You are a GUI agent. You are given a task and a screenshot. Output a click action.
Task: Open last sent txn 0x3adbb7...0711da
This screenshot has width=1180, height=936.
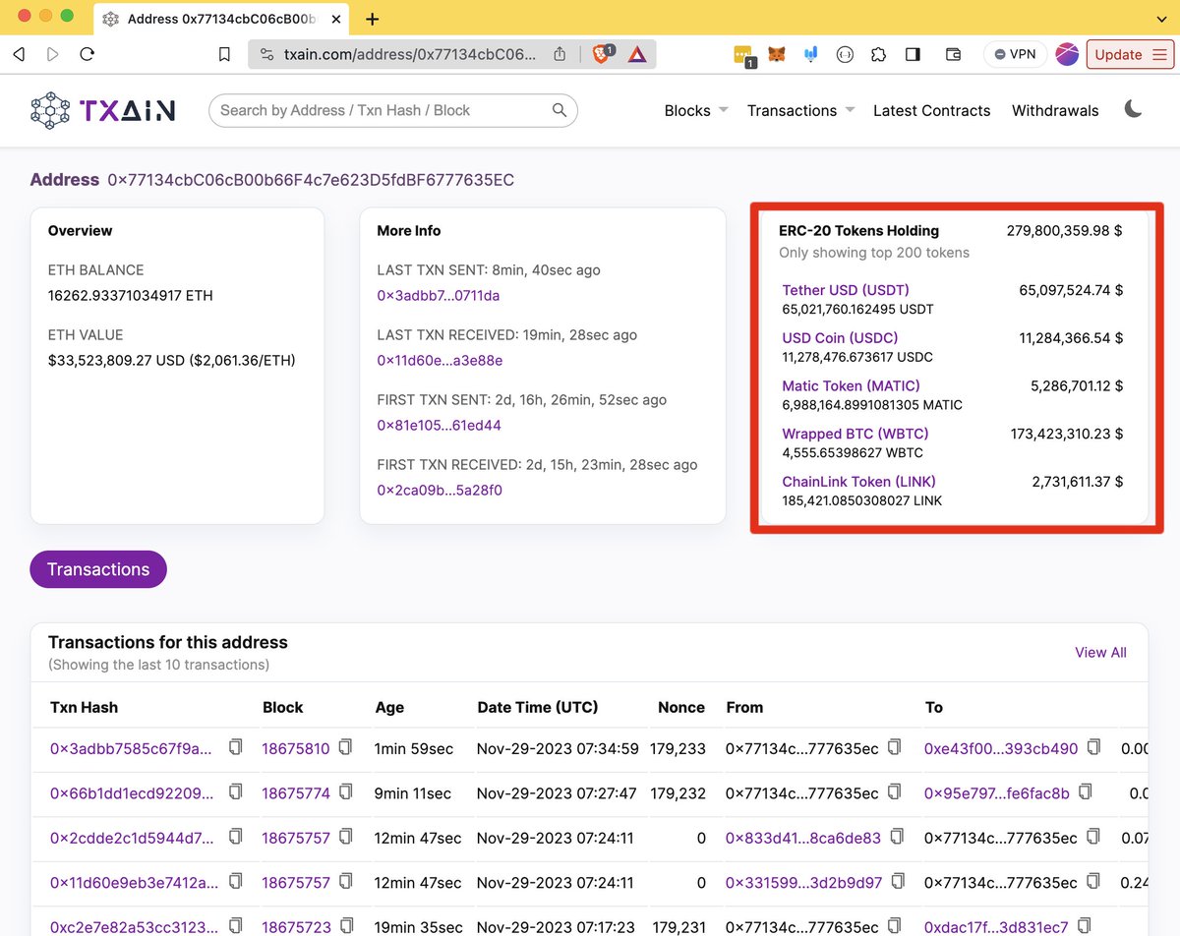pyautogui.click(x=439, y=296)
